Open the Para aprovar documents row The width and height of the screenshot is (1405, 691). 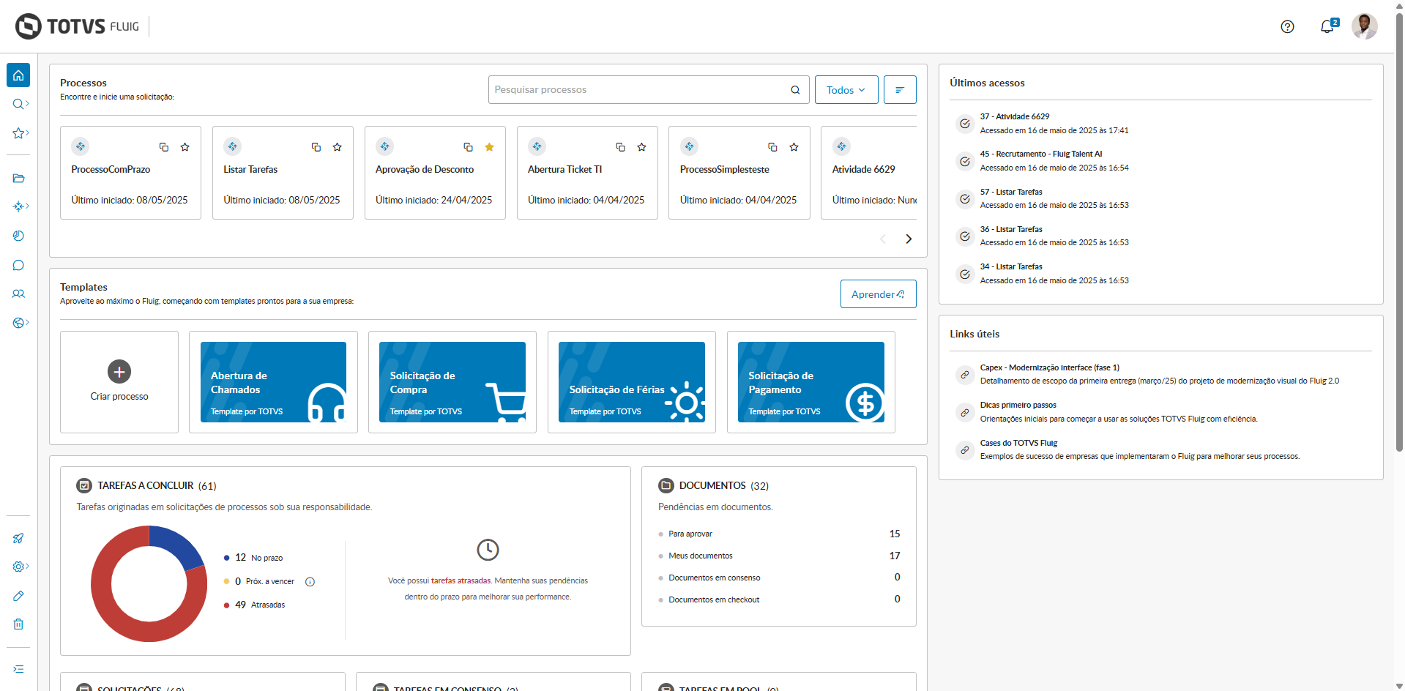[779, 534]
